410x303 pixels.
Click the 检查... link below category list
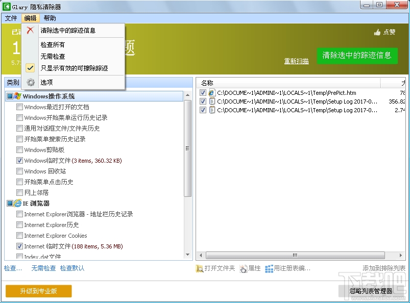coord(13,268)
